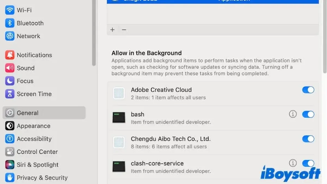Turn off clash-core-service toggle

coord(308,163)
